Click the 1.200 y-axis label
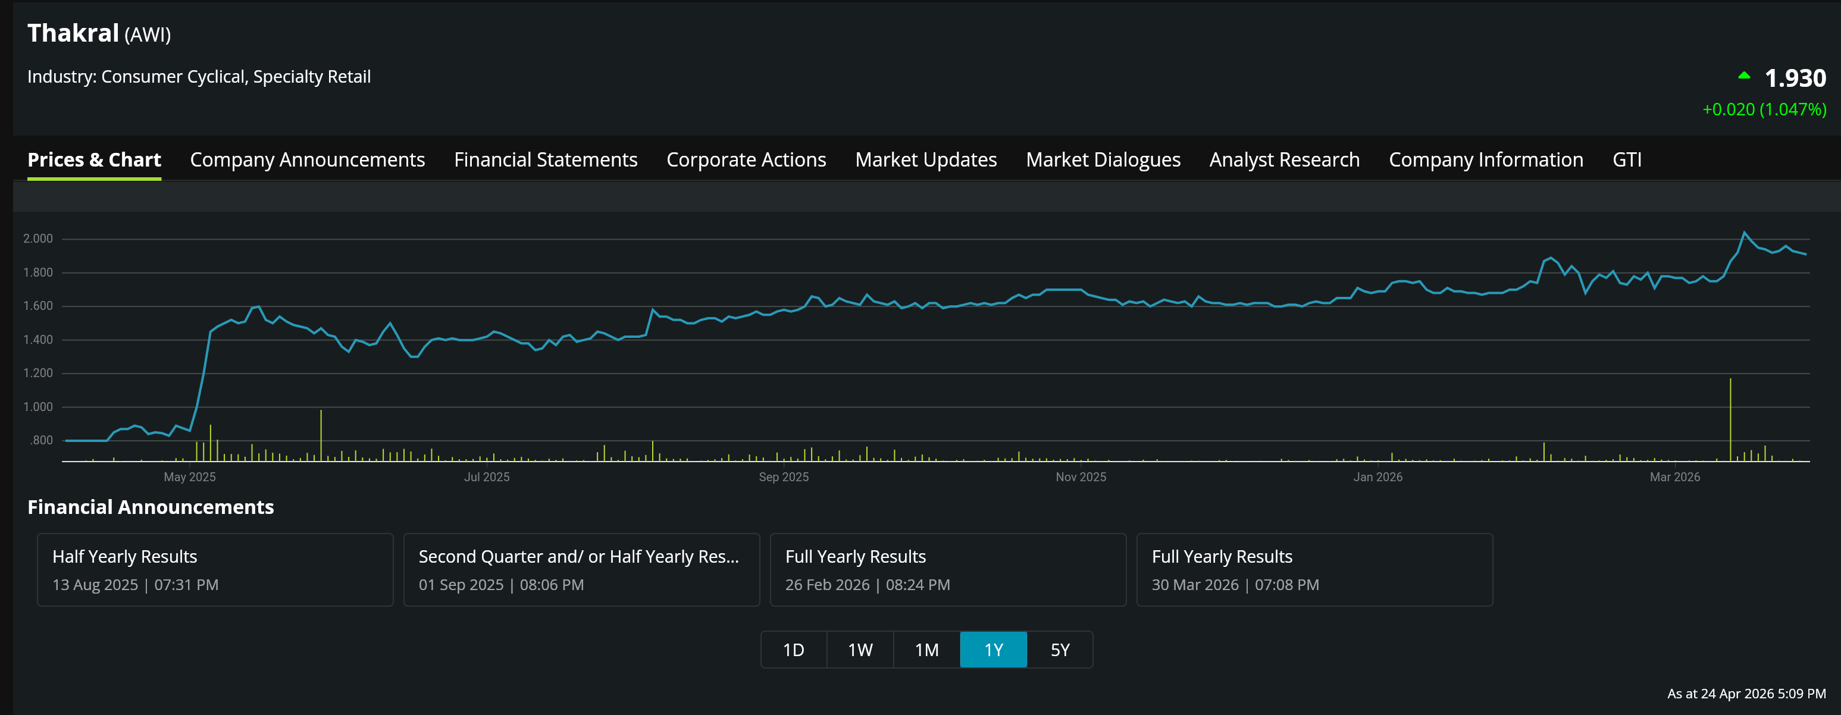1841x715 pixels. tap(38, 373)
